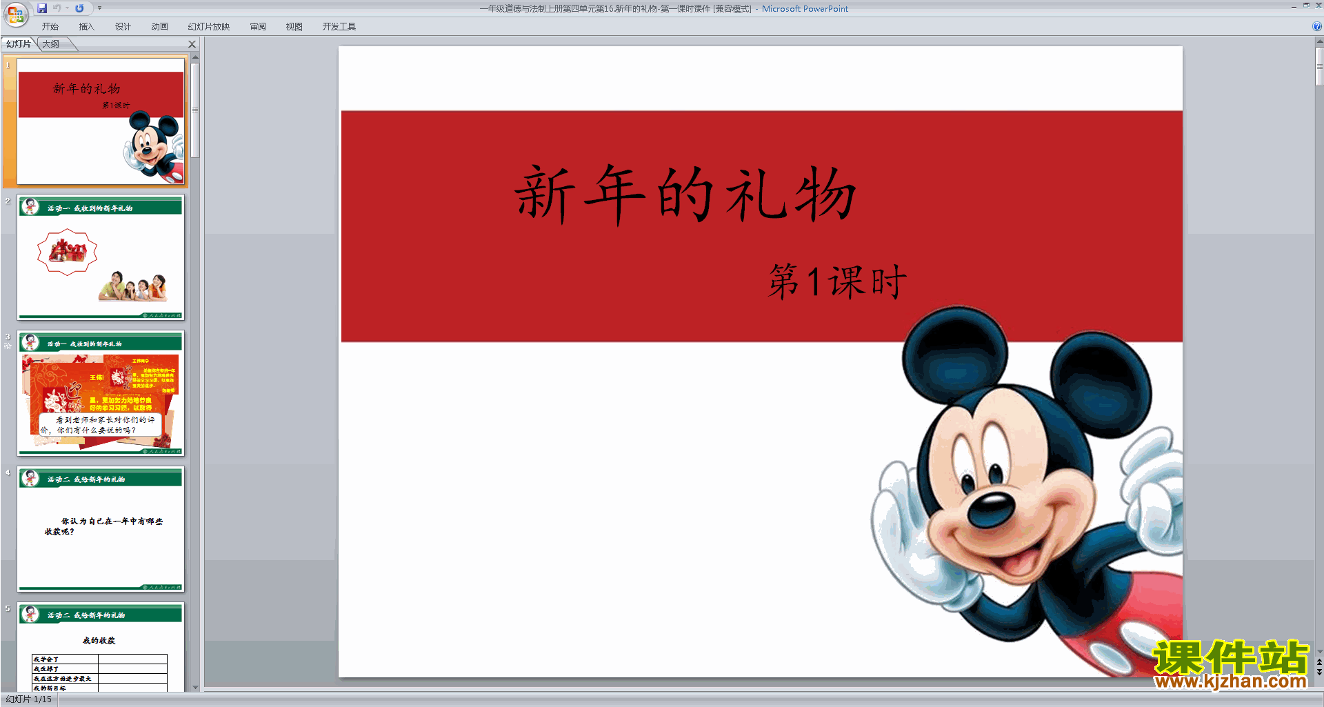The width and height of the screenshot is (1324, 707).
Task: Click the Mickey Mouse picture on slide
Action: [1027, 491]
